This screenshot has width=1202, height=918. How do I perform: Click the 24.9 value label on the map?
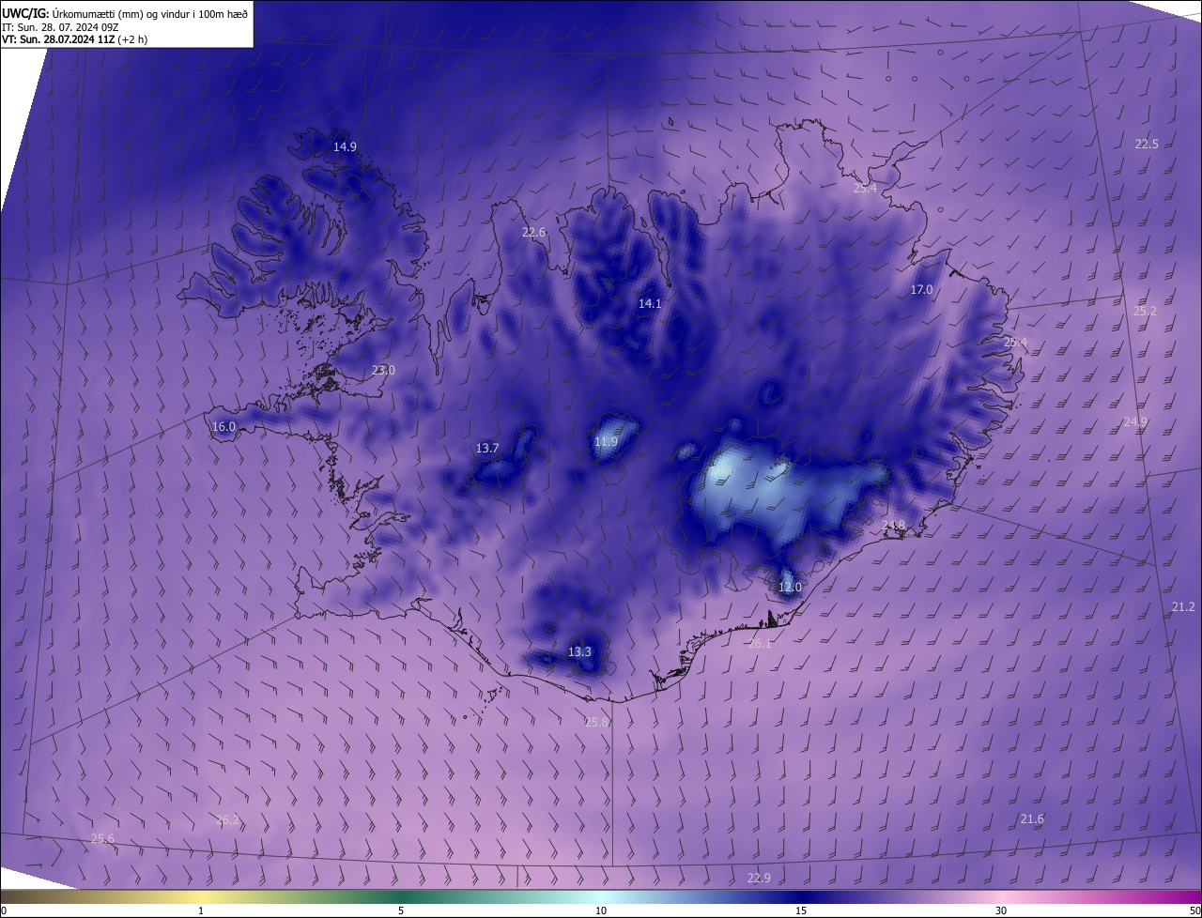coord(1135,421)
